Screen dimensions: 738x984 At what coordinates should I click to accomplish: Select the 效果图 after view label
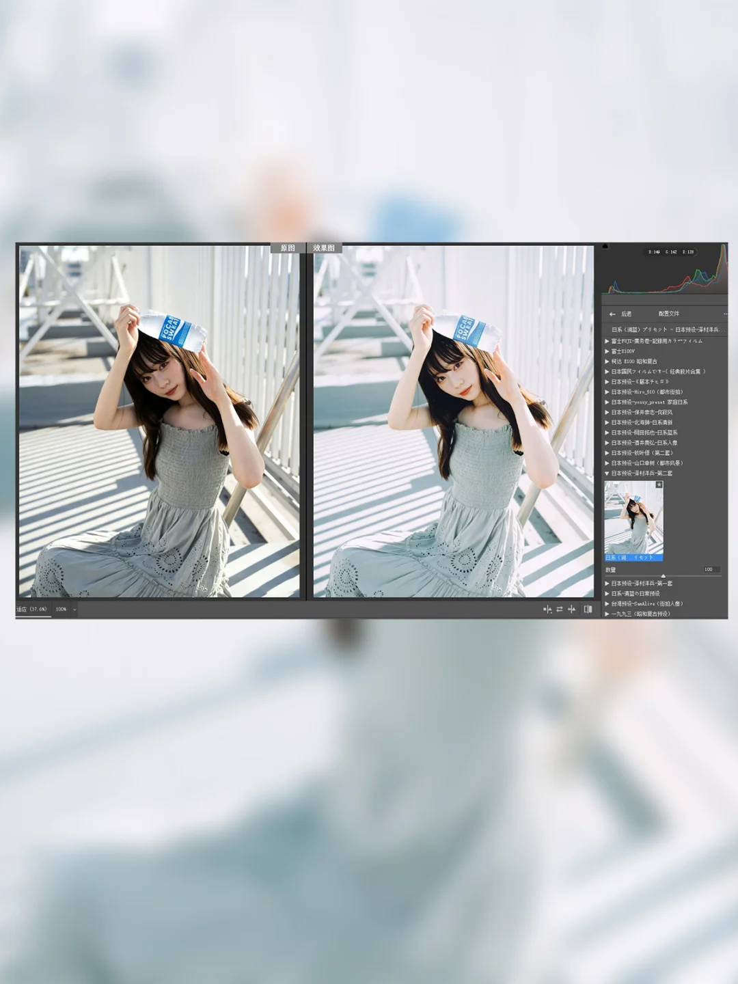coord(324,248)
